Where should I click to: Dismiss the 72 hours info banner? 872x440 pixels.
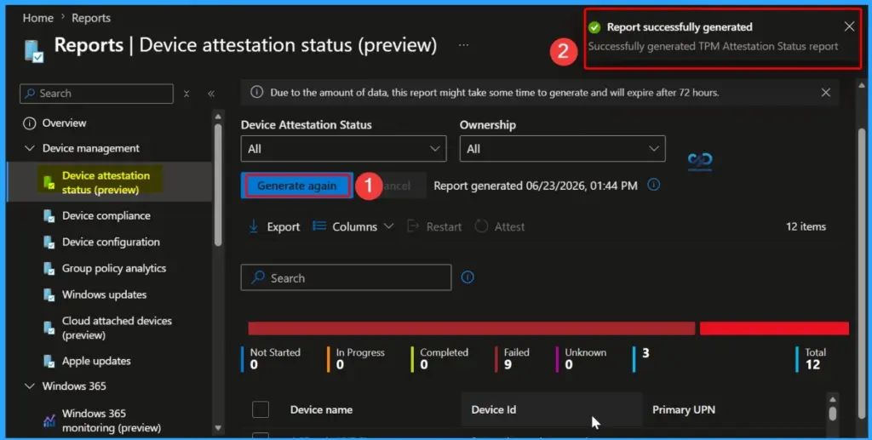point(826,92)
